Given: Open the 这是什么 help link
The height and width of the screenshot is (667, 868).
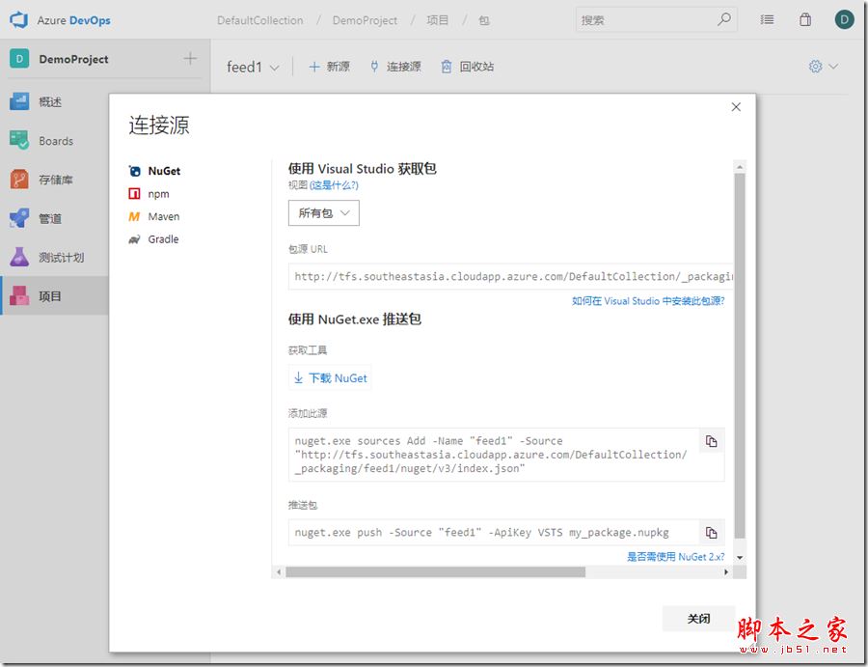Looking at the screenshot, I should coord(334,185).
